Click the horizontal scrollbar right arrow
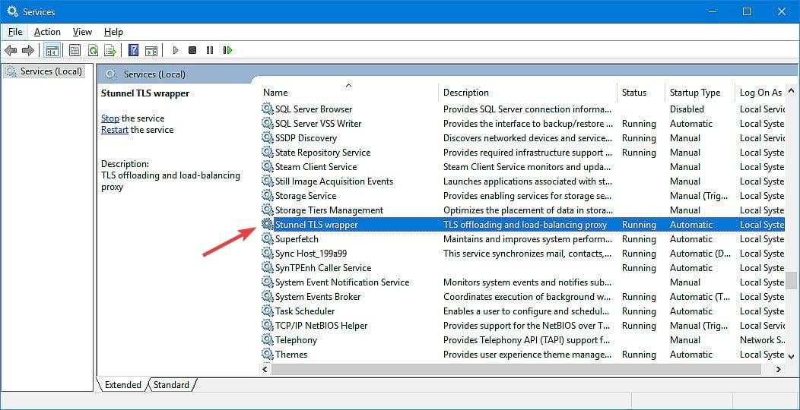 [x=779, y=369]
